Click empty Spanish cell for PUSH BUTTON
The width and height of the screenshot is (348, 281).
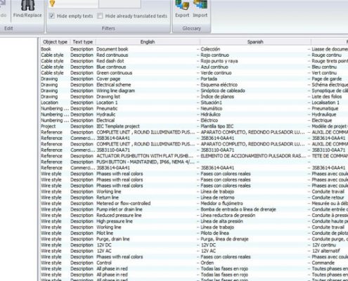coord(253,162)
